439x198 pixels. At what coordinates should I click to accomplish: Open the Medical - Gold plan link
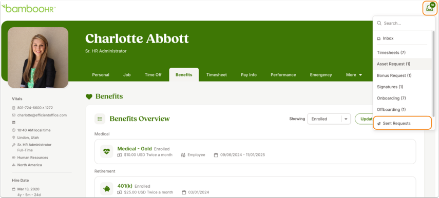[135, 149]
